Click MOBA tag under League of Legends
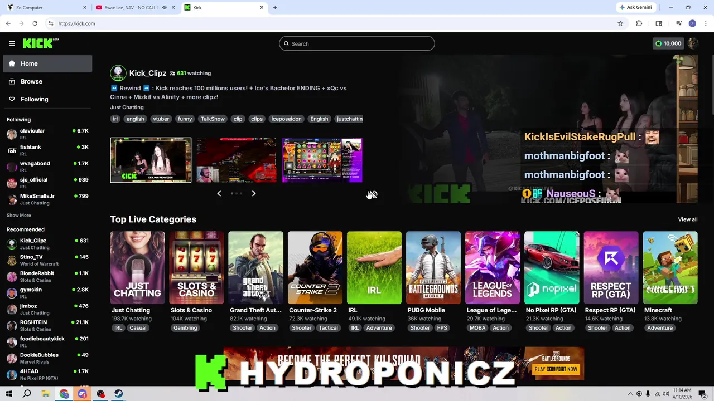This screenshot has height=401, width=714. coord(477,328)
